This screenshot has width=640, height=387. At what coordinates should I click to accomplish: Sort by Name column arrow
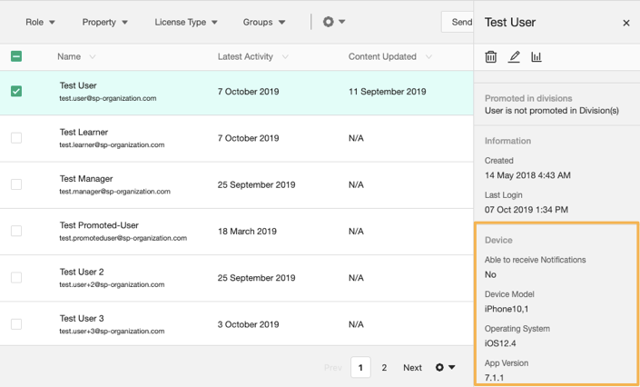coord(93,57)
